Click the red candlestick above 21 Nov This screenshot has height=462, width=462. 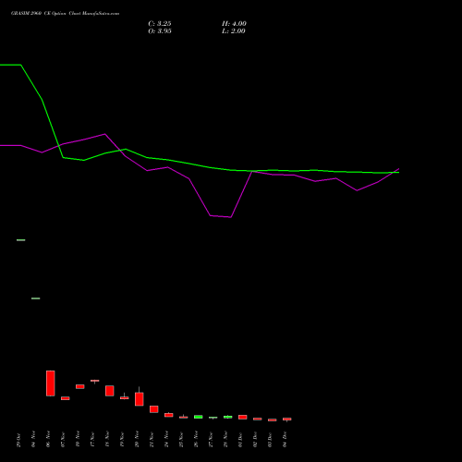(x=154, y=409)
